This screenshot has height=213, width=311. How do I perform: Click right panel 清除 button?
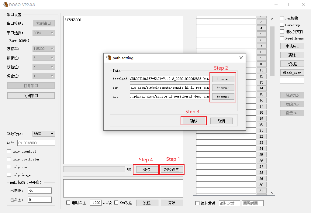[x=292, y=55]
